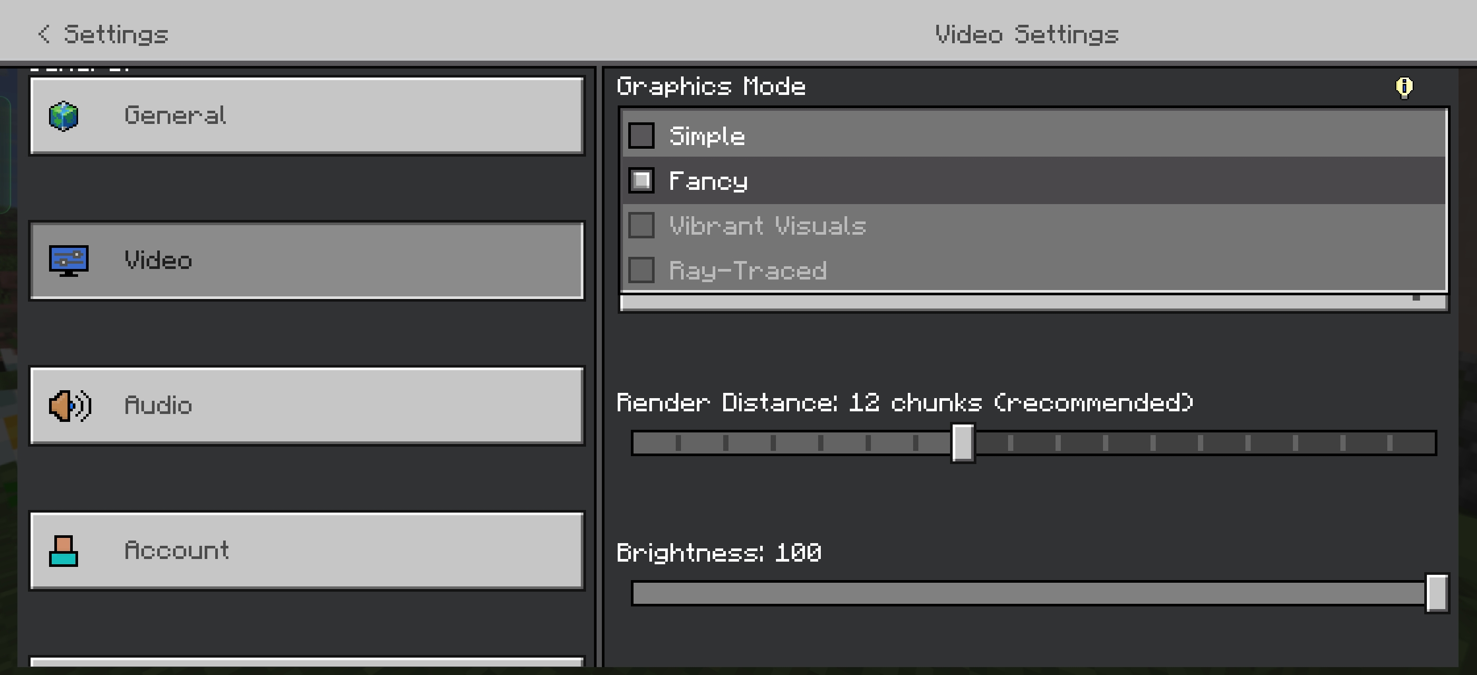Click the monitor icon beside Video
1477x675 pixels.
[68, 261]
